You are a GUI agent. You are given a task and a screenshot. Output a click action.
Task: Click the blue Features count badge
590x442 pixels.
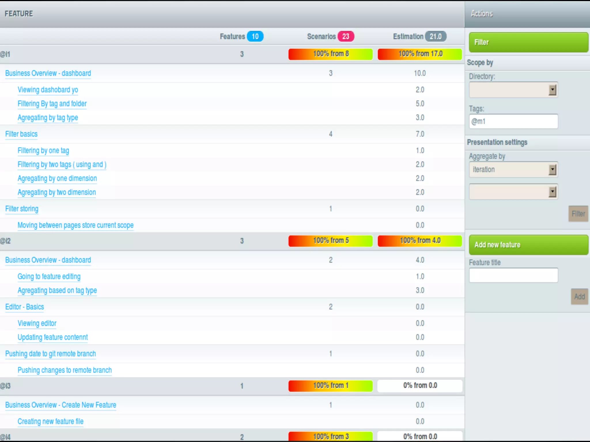255,37
